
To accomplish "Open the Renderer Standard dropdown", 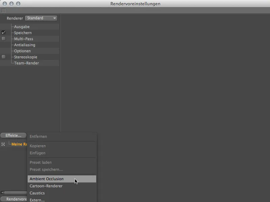I will coord(41,18).
